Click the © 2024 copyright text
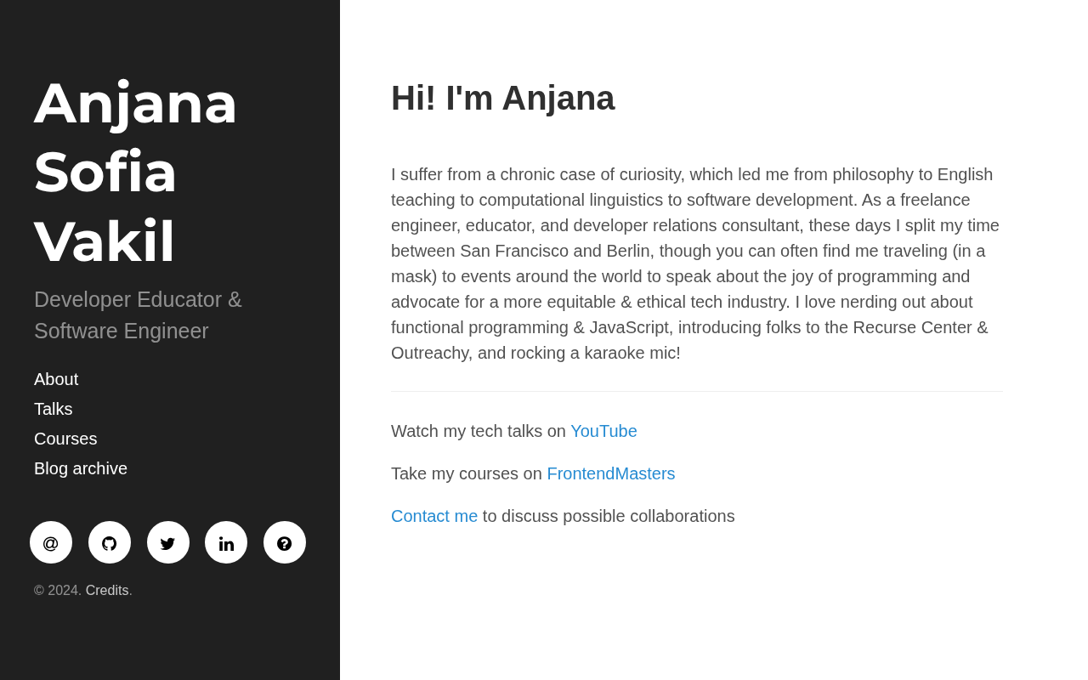Screen dimensions: 1088x680 pos(58,590)
